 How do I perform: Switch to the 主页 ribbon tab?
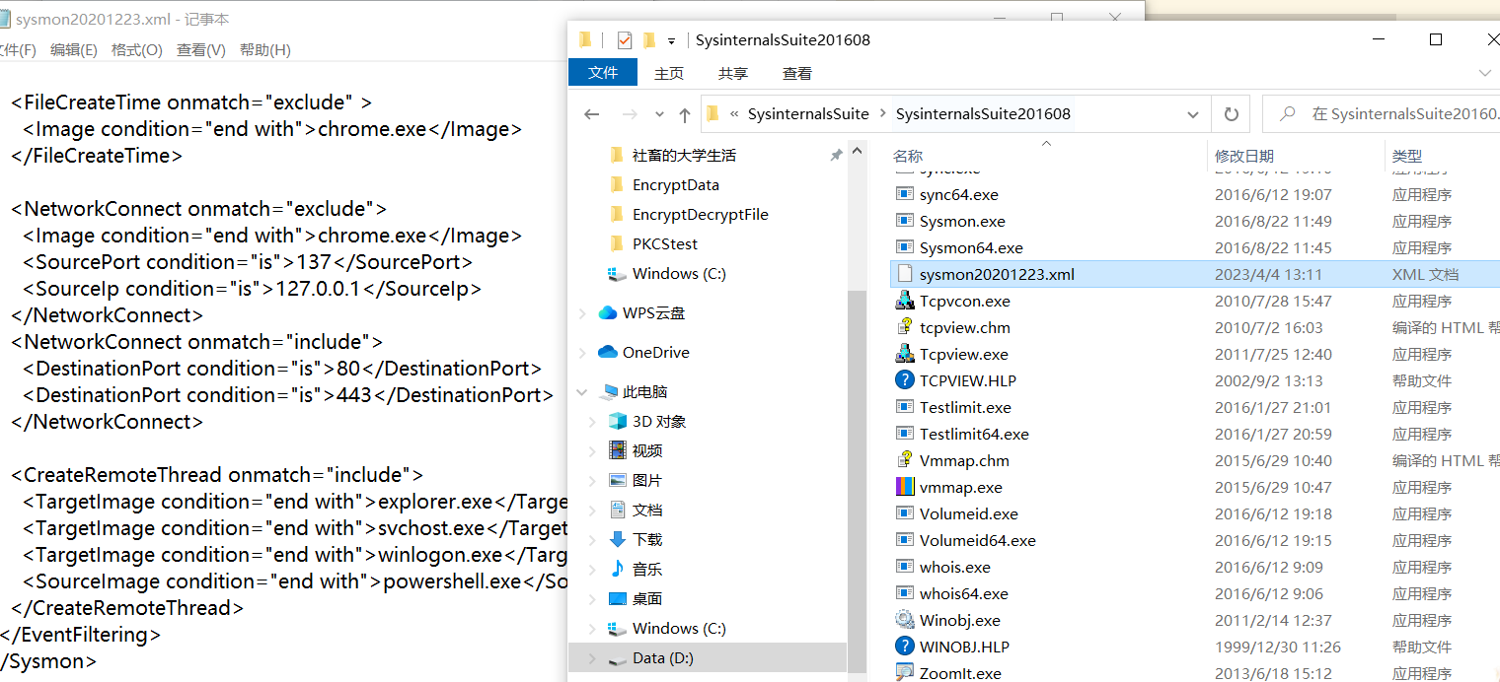(669, 73)
